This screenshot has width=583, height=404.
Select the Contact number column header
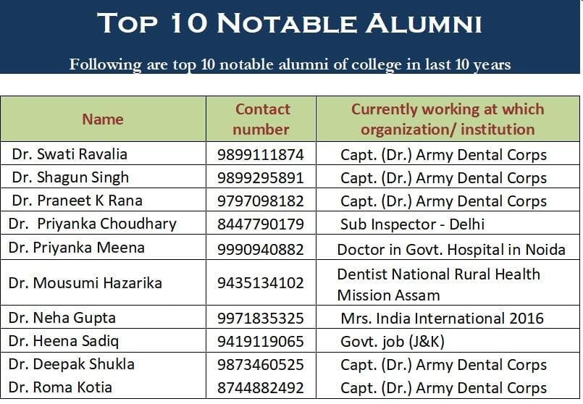[x=261, y=119]
